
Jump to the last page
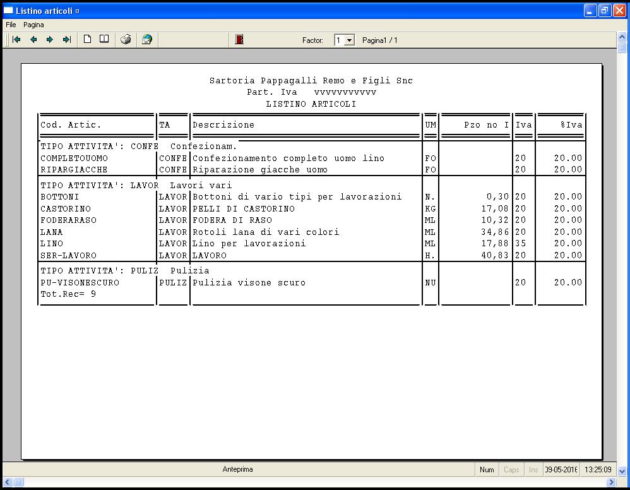point(67,39)
